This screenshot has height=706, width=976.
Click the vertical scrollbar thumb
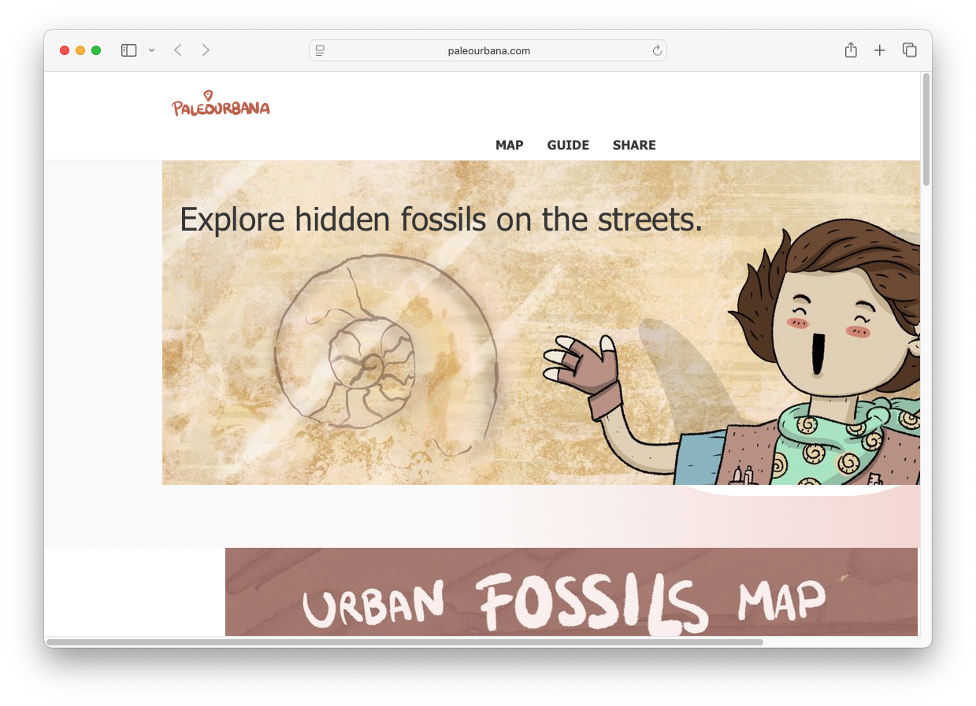coord(926,130)
